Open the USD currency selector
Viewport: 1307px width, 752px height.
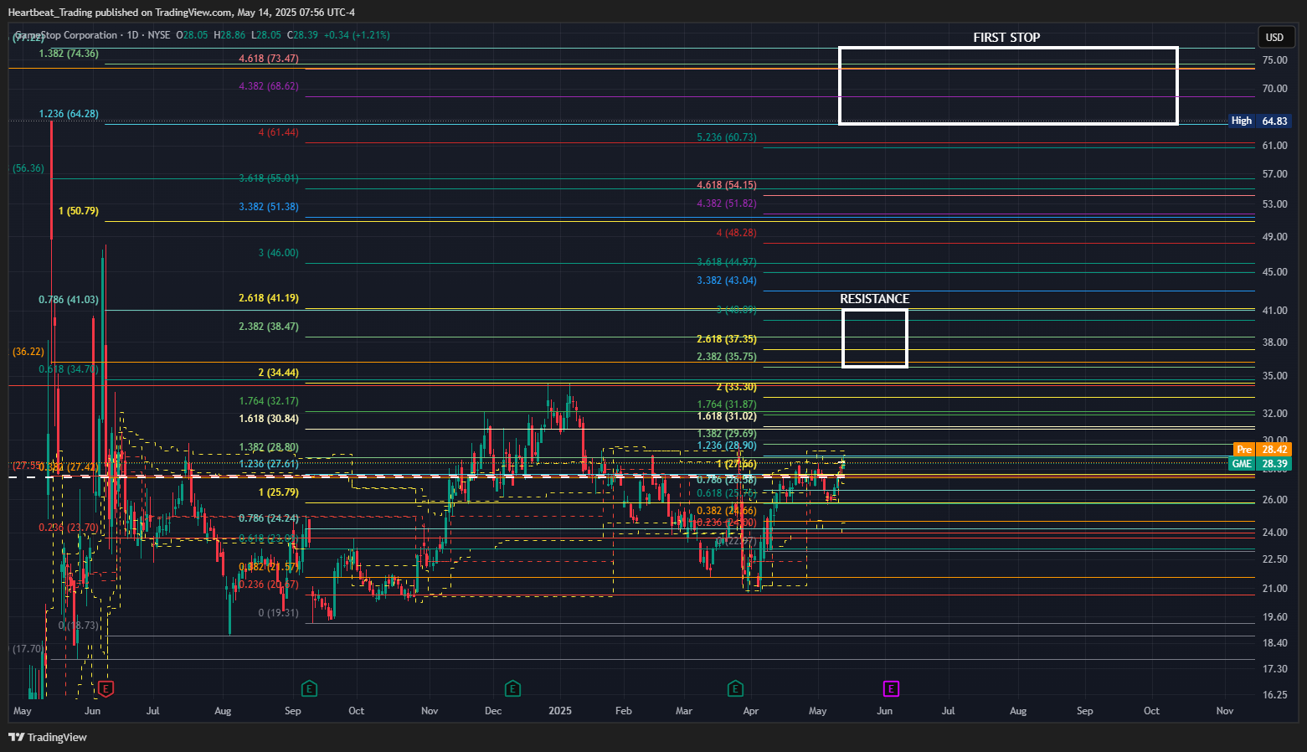coord(1274,37)
